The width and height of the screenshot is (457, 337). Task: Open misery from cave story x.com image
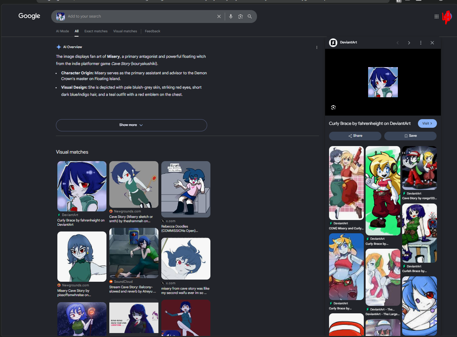186,259
